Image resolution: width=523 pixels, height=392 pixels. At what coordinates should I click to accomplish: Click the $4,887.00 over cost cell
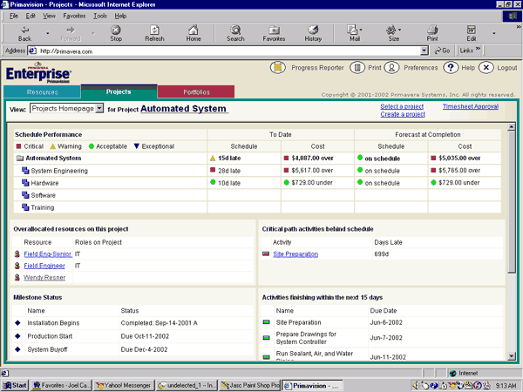click(x=317, y=158)
